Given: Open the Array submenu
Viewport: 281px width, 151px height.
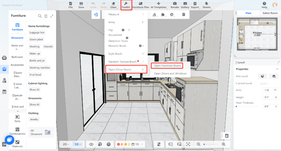Looking at the screenshot, I should [126, 22].
